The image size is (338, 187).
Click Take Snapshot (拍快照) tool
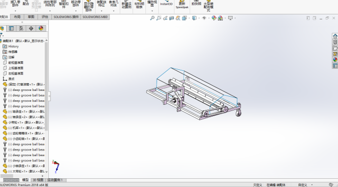tap(196, 3)
